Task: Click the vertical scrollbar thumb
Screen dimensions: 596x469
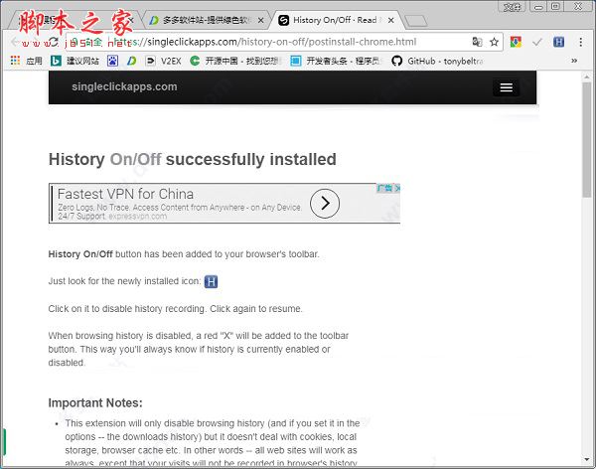Action: pos(587,139)
